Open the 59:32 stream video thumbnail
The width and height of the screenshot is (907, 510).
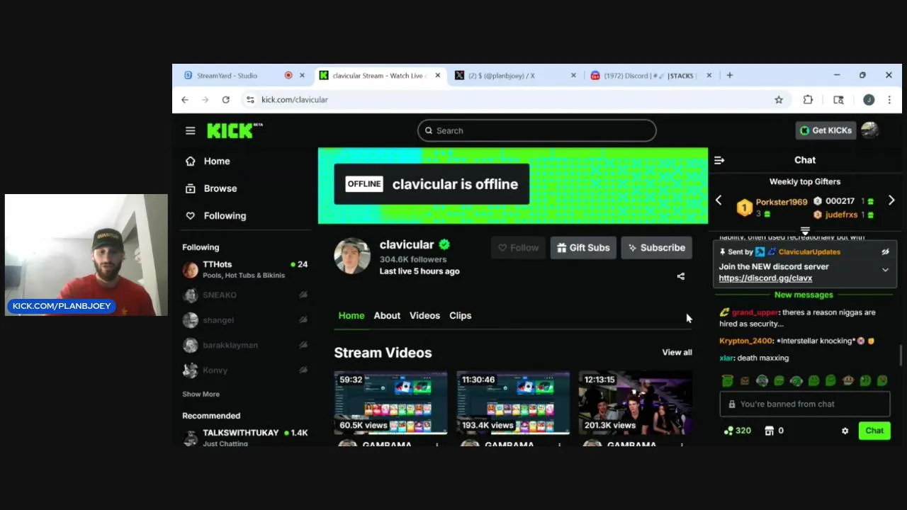[x=390, y=402]
